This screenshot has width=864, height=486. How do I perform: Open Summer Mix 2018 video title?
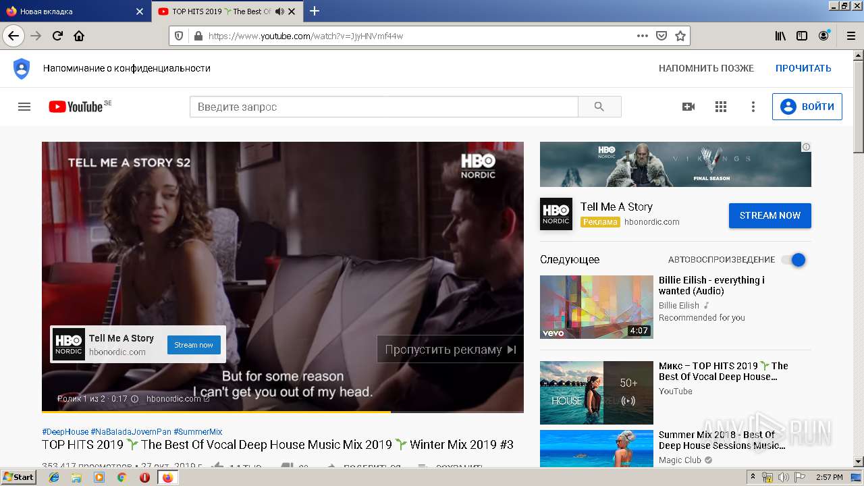click(722, 440)
